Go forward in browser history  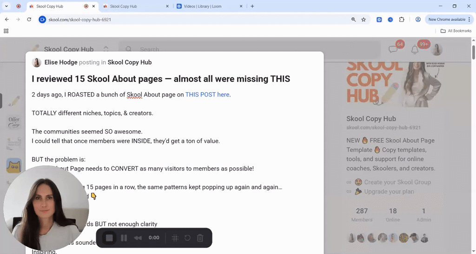pyautogui.click(x=18, y=19)
